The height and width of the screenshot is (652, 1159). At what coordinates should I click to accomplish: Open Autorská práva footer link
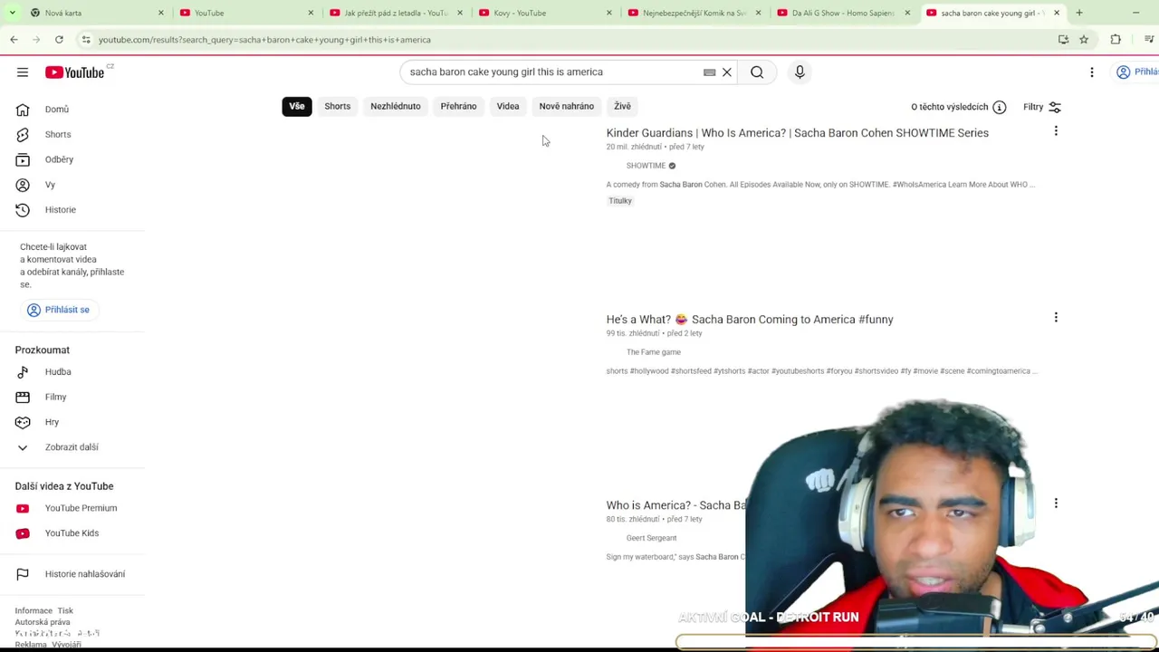point(43,622)
